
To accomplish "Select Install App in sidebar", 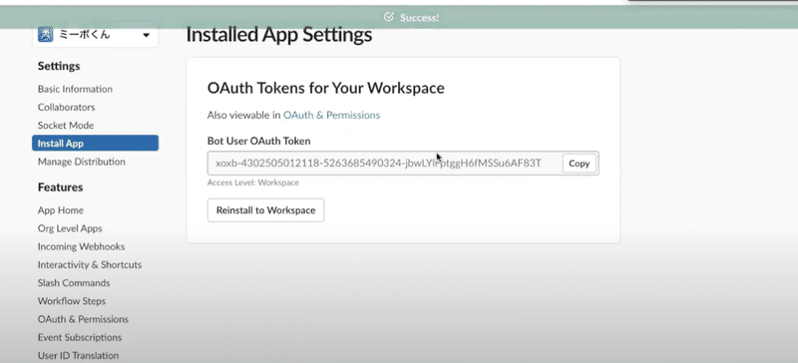I will pyautogui.click(x=95, y=143).
